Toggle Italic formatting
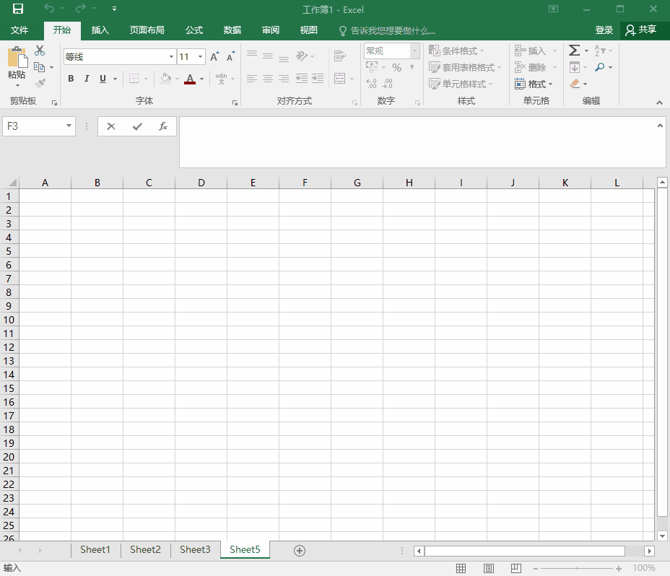The height and width of the screenshot is (576, 670). tap(87, 79)
